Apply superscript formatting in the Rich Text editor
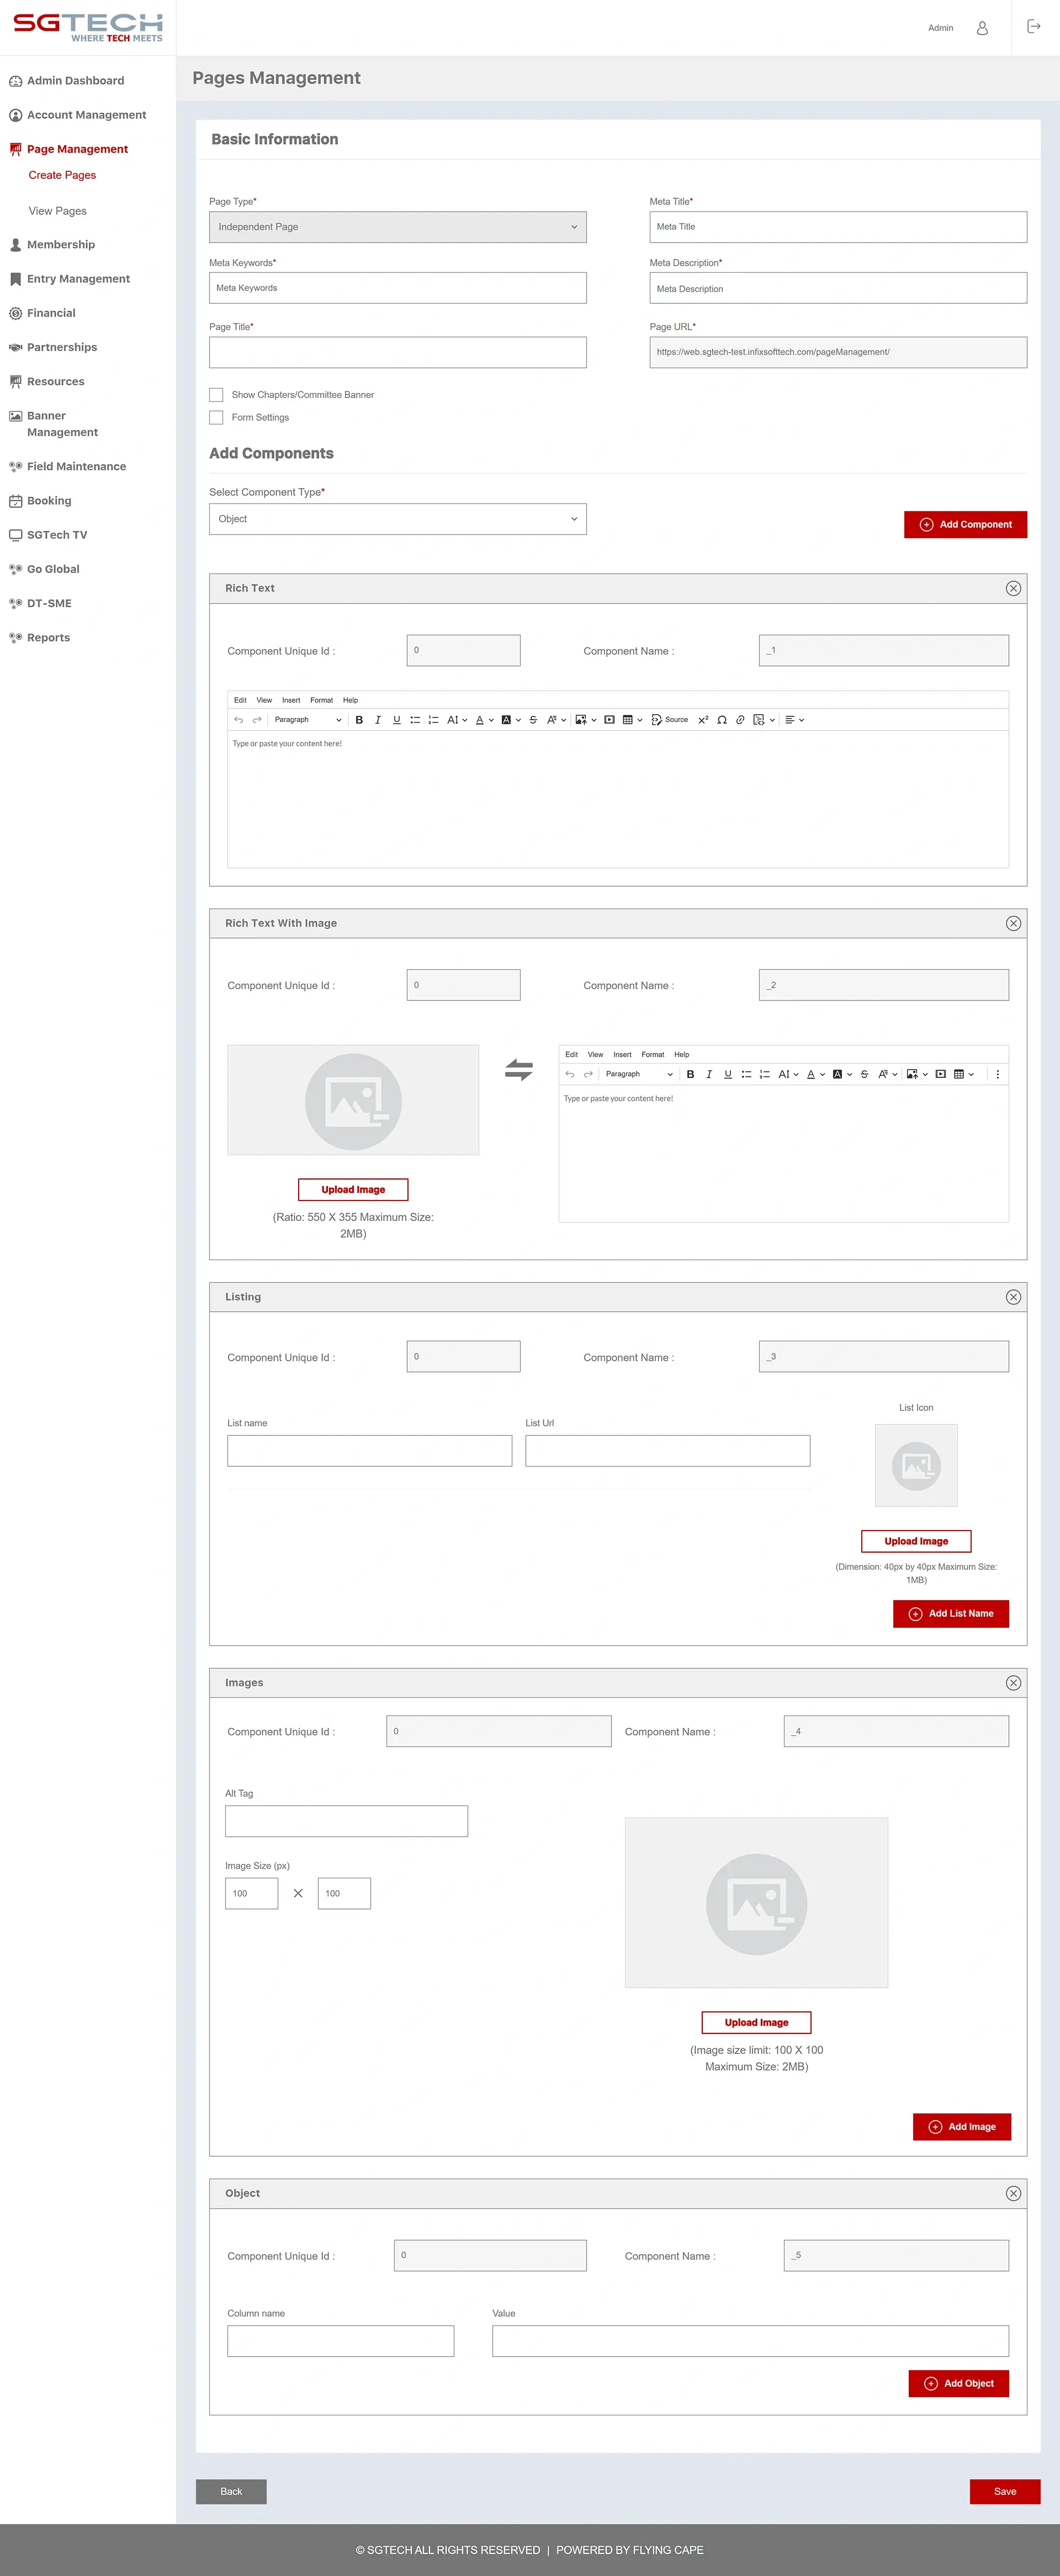Screen dimensions: 1060x2576 702,719
